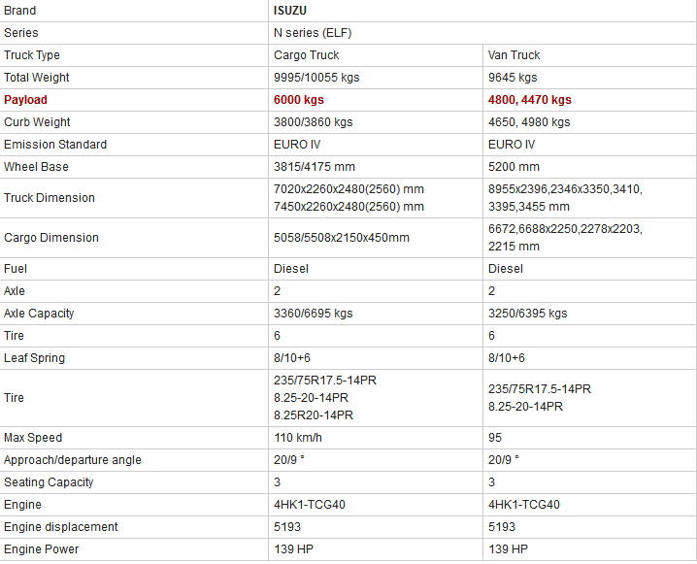
Task: Click the red Payload row label
Action: (x=25, y=100)
